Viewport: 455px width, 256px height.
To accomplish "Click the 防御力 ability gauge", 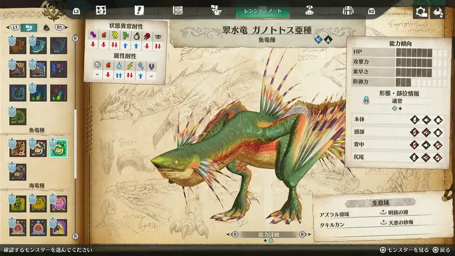I will (421, 82).
